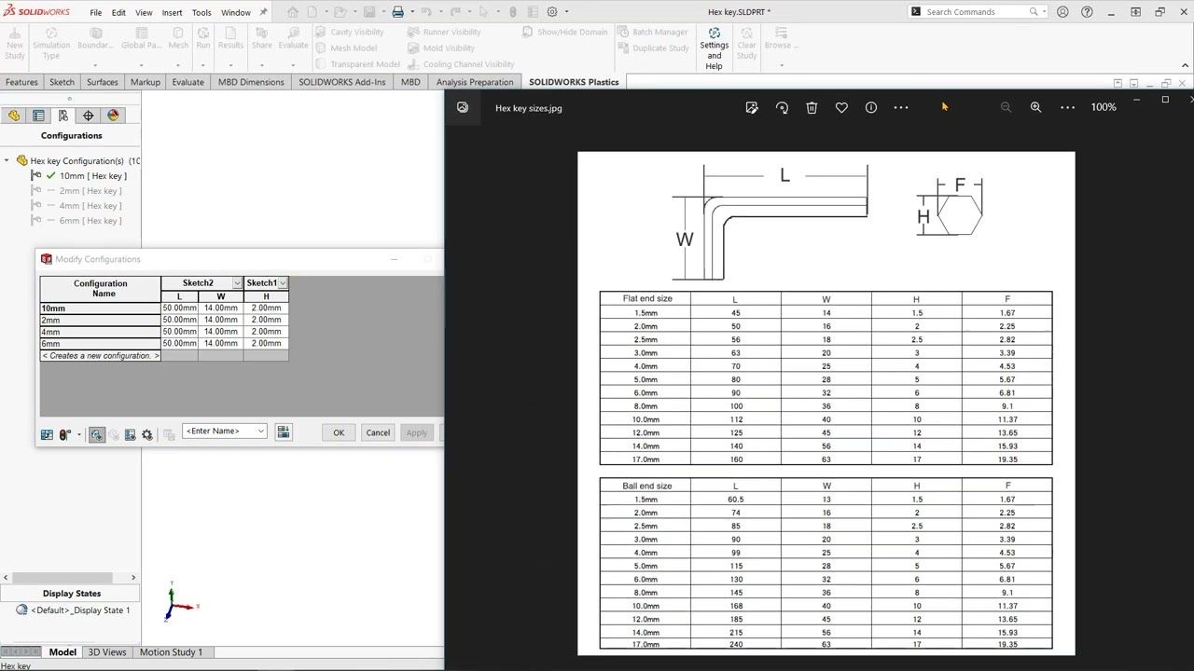Viewport: 1194px width, 671px height.
Task: Open the three-dot menu beside the info icon
Action: tap(901, 108)
